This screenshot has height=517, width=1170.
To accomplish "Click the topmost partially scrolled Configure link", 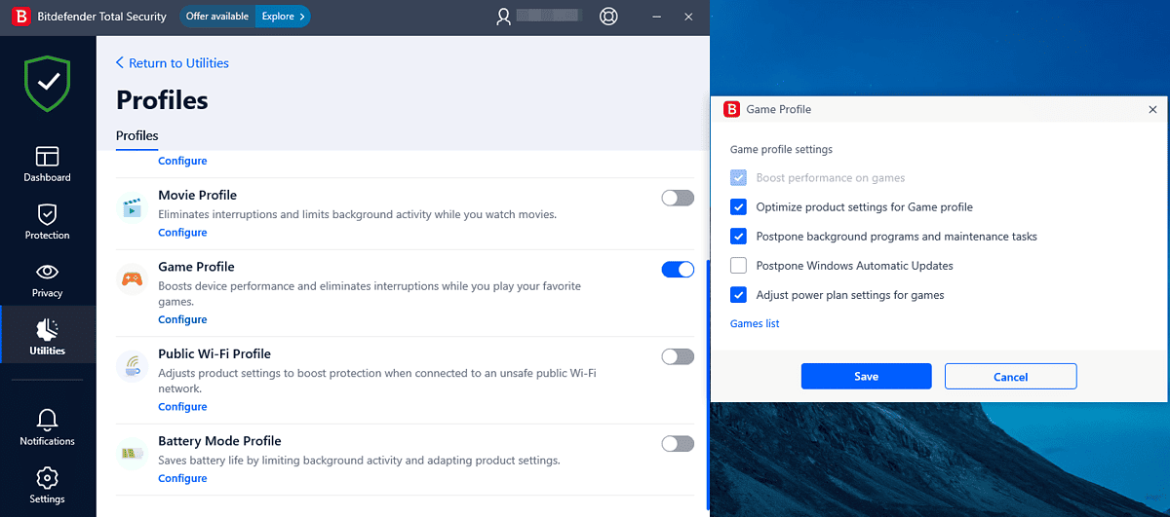I will (182, 161).
